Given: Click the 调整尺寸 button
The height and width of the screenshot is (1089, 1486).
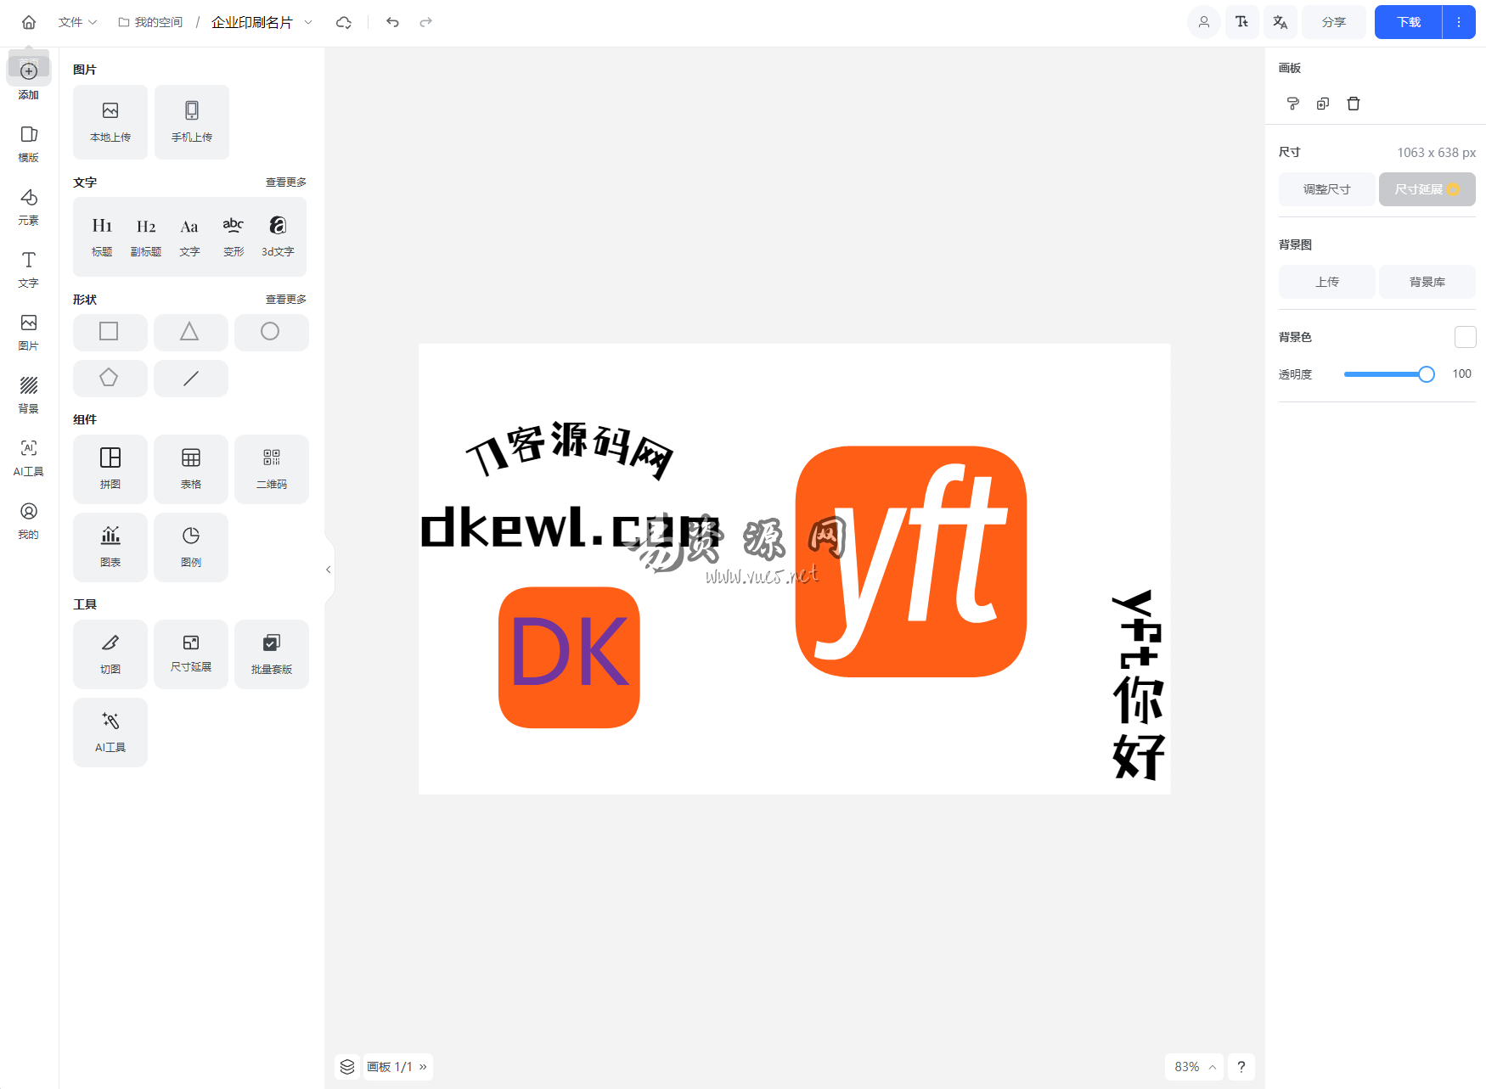Looking at the screenshot, I should click(x=1326, y=189).
